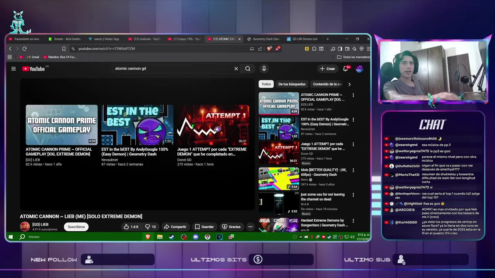Clear the search box with the X
Image resolution: width=495 pixels, height=278 pixels.
pos(236,69)
